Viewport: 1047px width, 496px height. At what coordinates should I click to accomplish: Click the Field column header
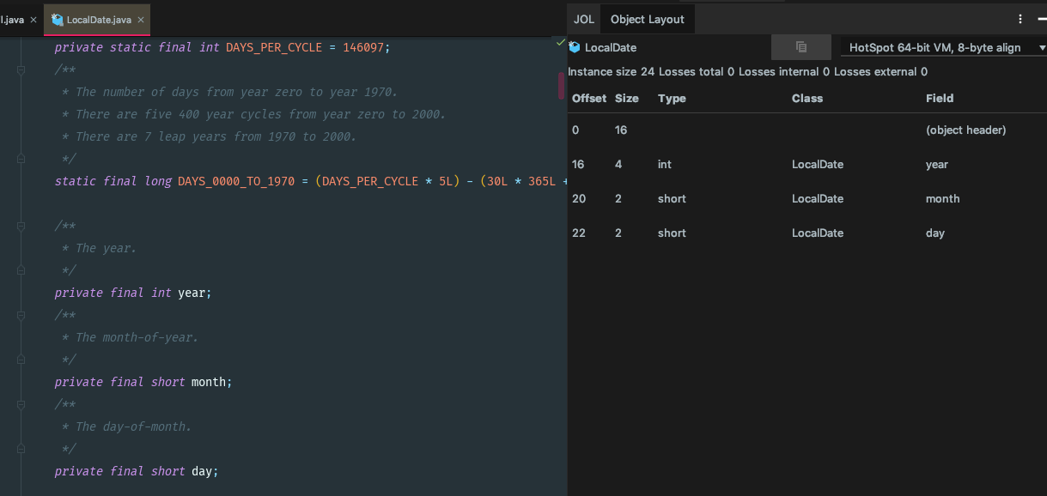940,99
